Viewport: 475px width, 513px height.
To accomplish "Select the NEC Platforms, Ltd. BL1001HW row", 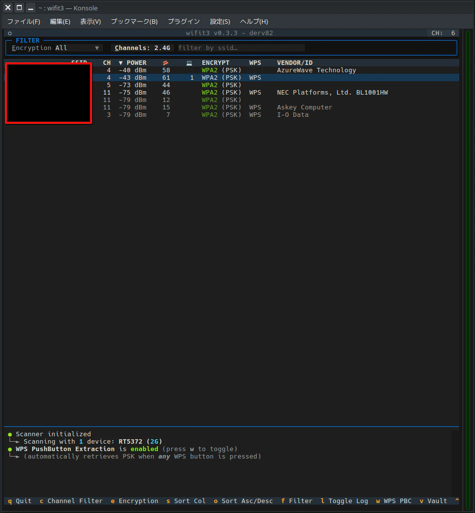I will point(232,93).
